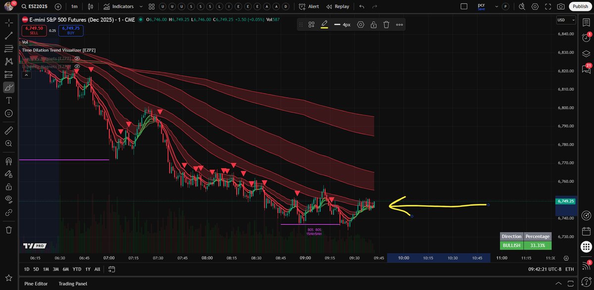Image resolution: width=594 pixels, height=290 pixels.
Task: Undo the last chart action
Action: point(362,6)
